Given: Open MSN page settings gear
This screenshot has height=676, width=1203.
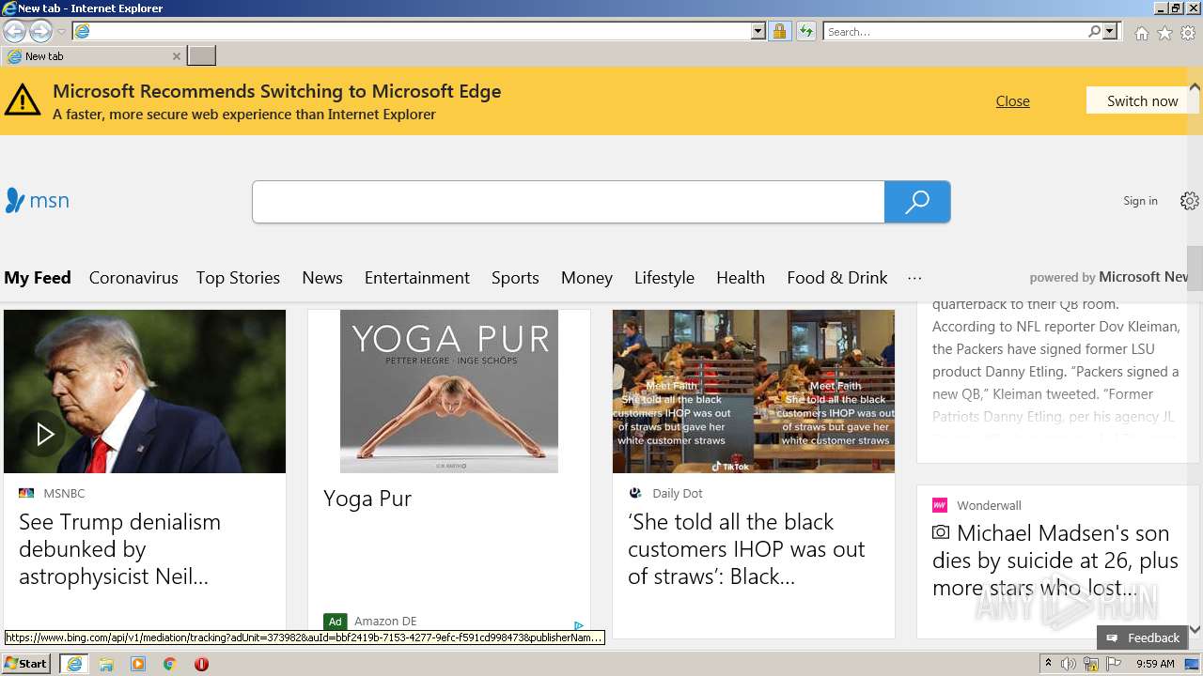Looking at the screenshot, I should [1190, 201].
